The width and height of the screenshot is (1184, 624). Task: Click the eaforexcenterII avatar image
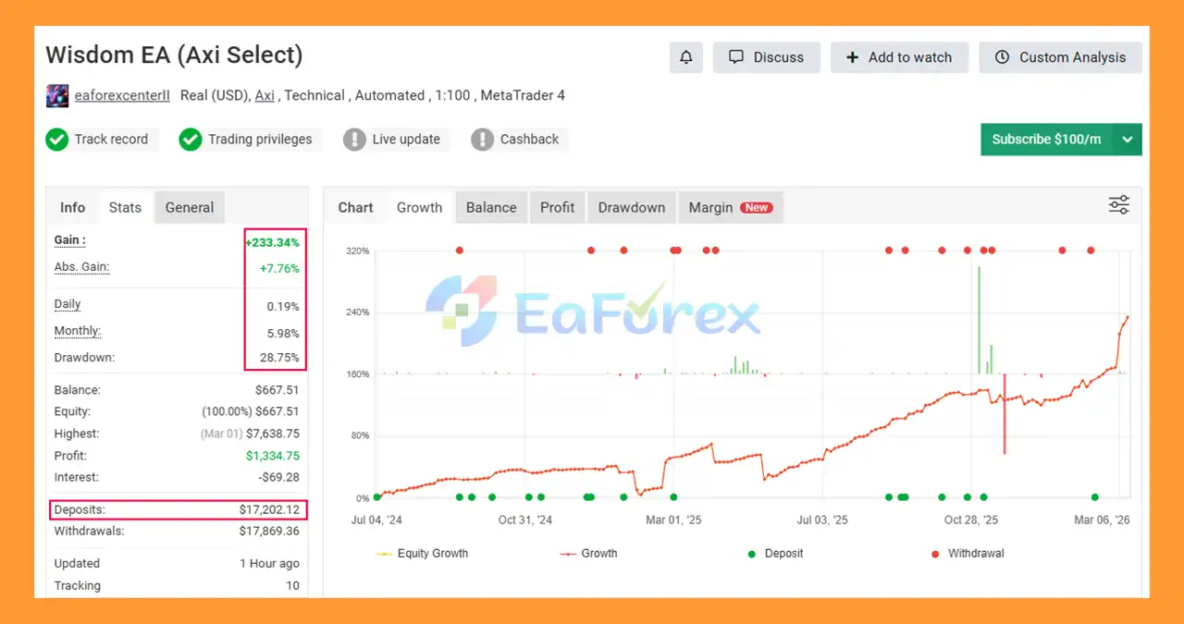tap(56, 95)
